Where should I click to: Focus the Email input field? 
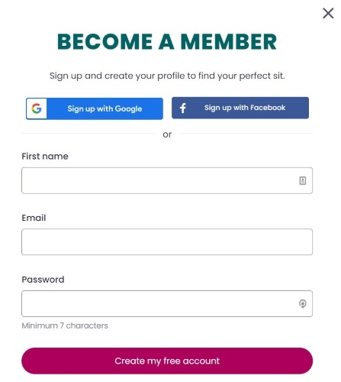click(167, 242)
